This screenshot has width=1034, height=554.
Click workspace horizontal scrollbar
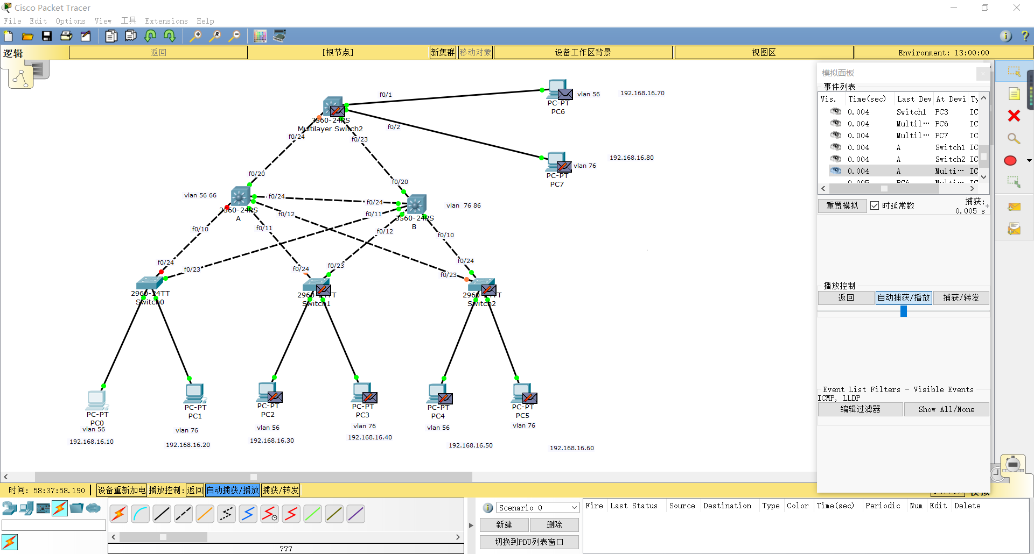click(x=253, y=477)
